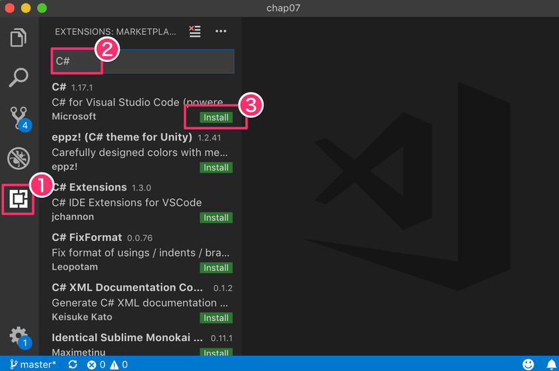Open the Search view in activity bar

[x=19, y=77]
